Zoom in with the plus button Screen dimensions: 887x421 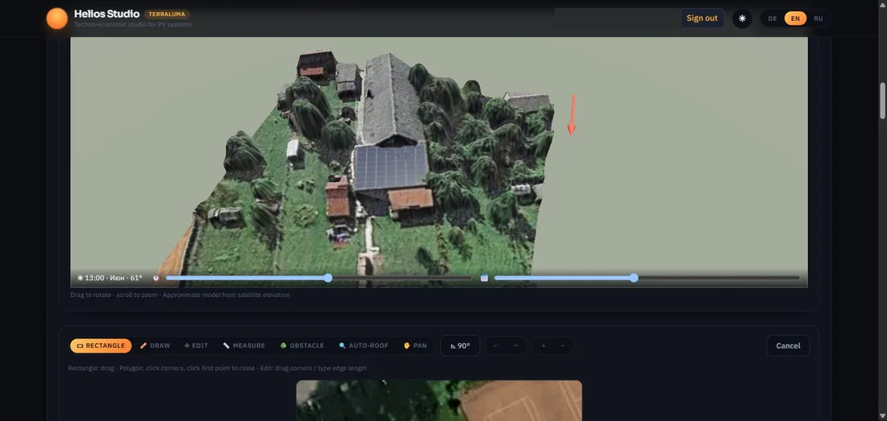543,345
